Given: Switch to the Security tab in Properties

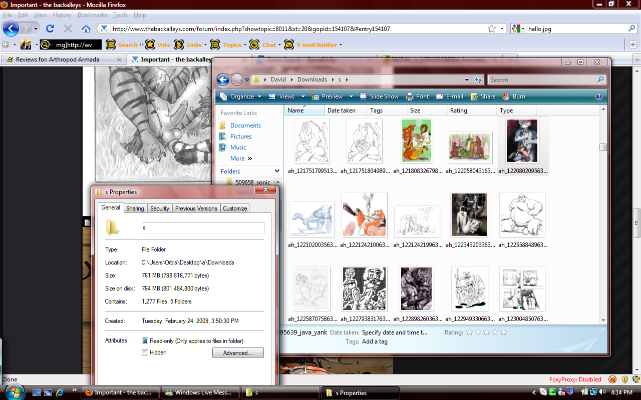Looking at the screenshot, I should [x=160, y=208].
